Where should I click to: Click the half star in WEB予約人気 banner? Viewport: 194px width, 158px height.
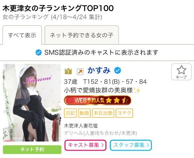[x=124, y=100]
